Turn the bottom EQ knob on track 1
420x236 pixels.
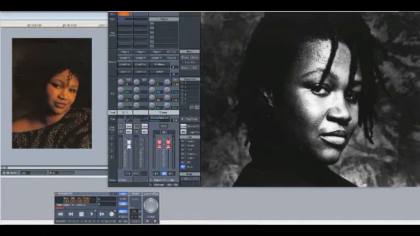[121, 105]
